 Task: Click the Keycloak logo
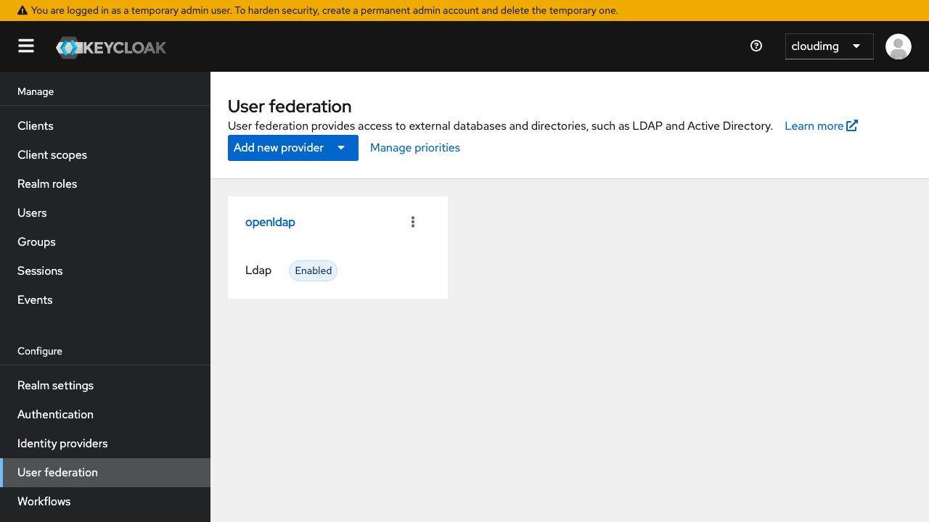pos(111,47)
